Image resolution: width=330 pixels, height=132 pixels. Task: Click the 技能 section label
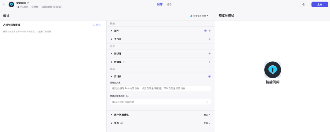(112, 24)
